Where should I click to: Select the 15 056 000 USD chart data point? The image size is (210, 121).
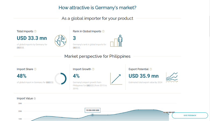[x=93, y=115]
